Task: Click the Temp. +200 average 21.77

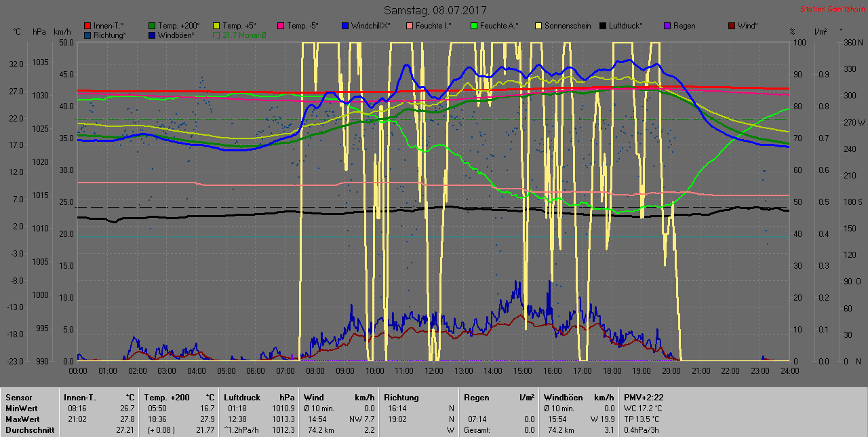Action: click(205, 430)
